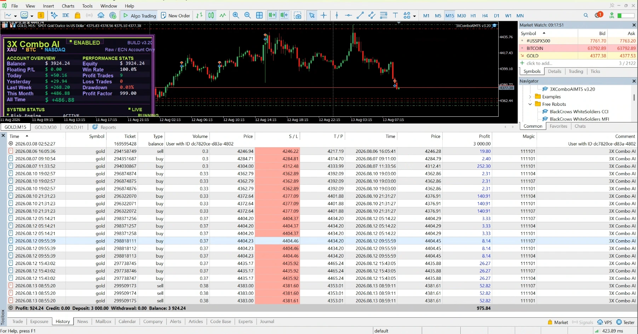Select the trendline drawing tool
Viewport: 638px width, 334px height.
coord(360,15)
